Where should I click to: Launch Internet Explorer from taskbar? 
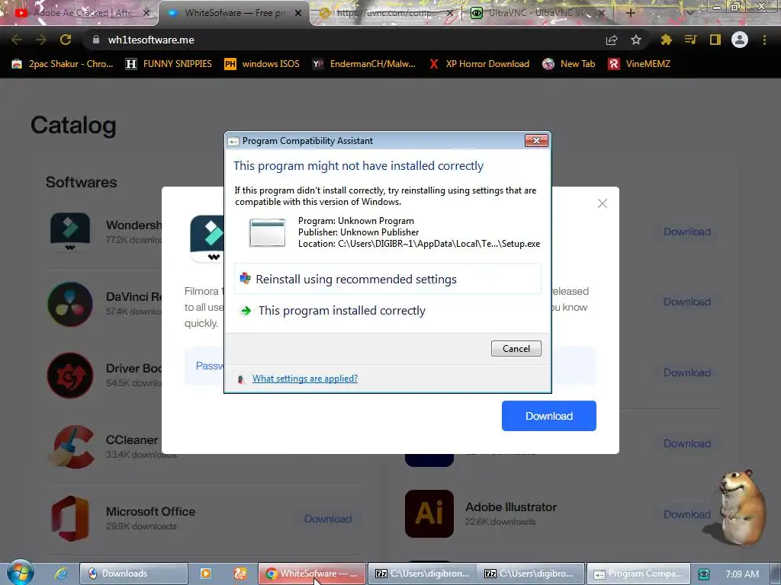tap(61, 574)
